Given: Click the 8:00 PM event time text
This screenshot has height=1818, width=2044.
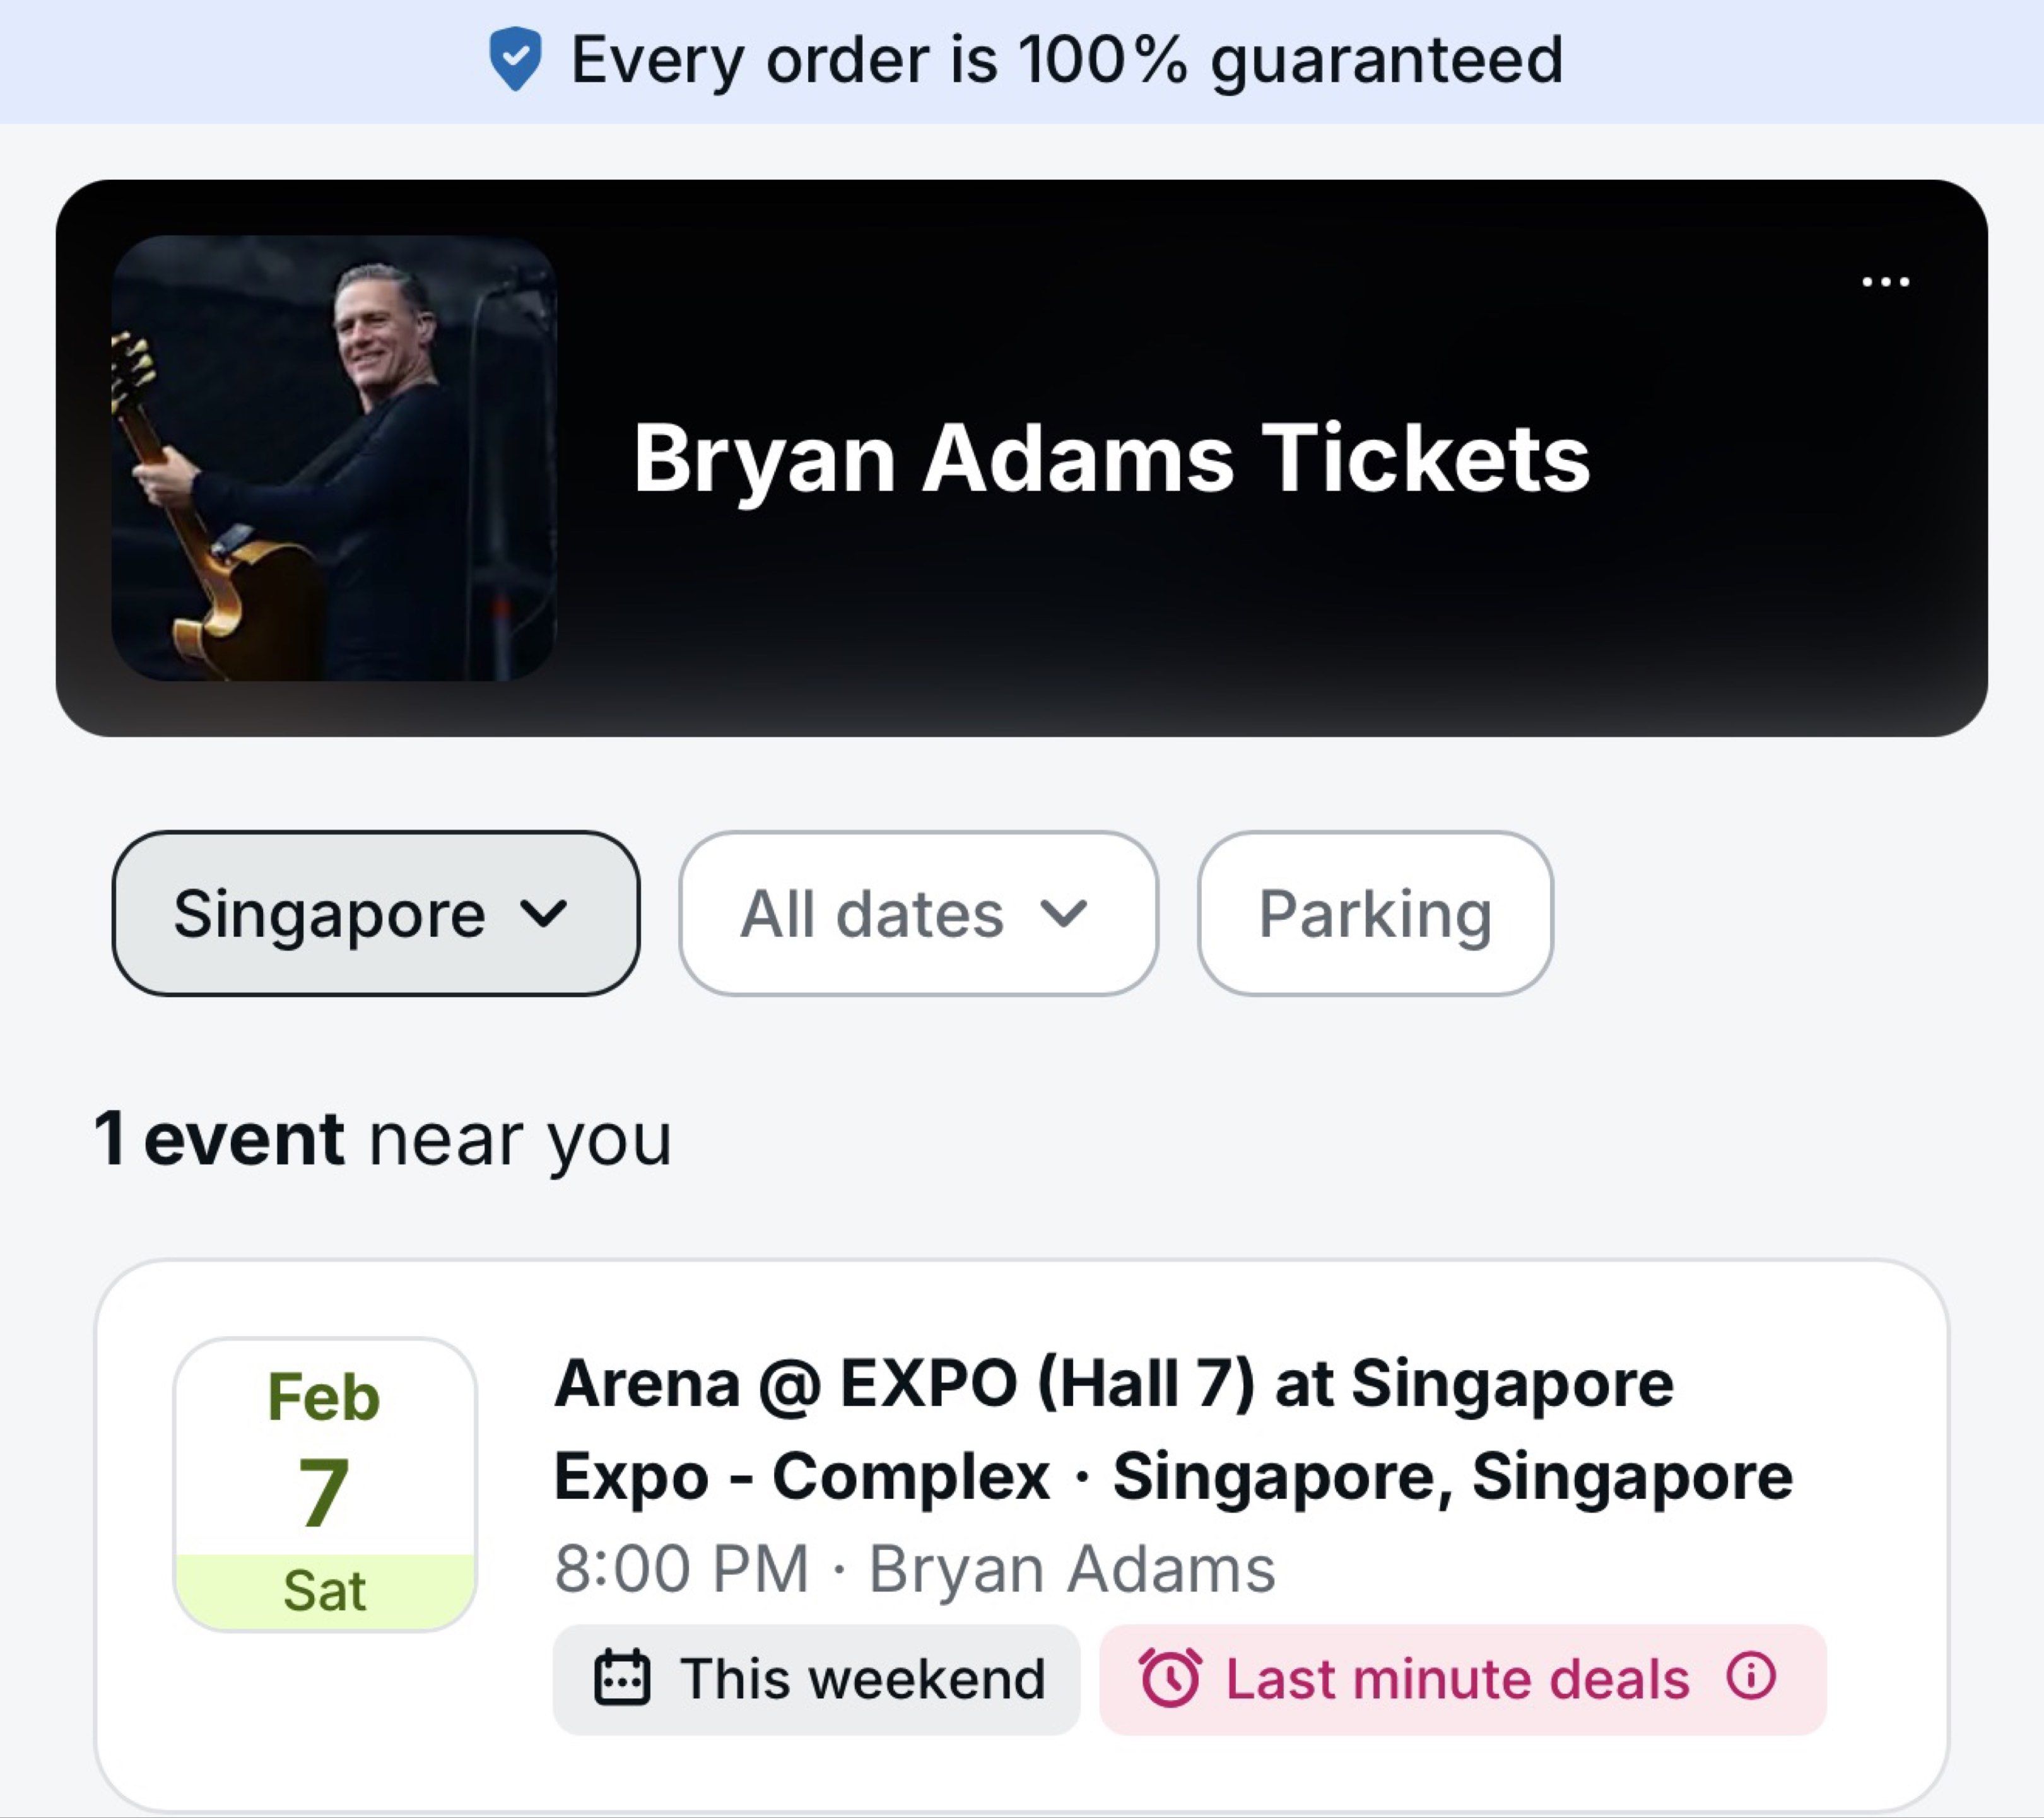Looking at the screenshot, I should point(680,1565).
